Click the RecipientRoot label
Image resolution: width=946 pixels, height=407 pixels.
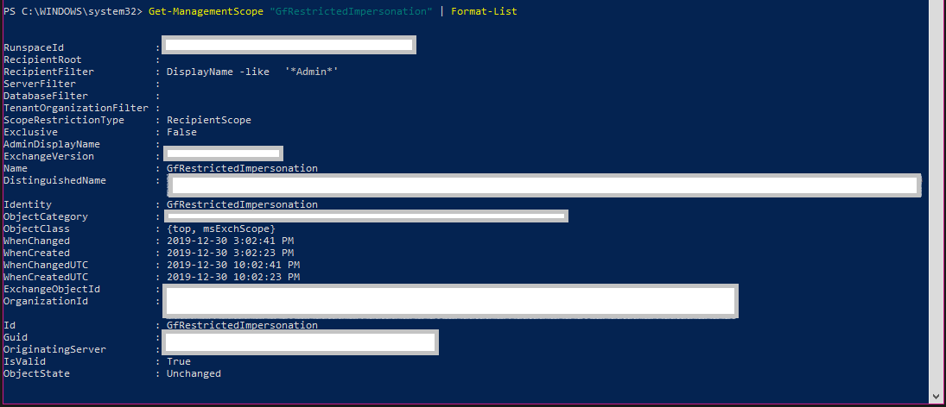pyautogui.click(x=43, y=59)
